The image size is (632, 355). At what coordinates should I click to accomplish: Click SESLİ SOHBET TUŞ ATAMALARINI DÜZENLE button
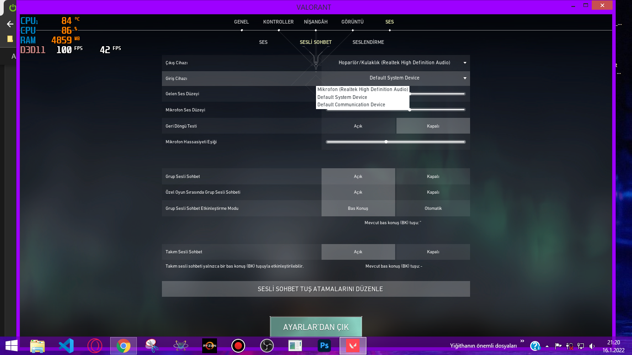pos(316,289)
